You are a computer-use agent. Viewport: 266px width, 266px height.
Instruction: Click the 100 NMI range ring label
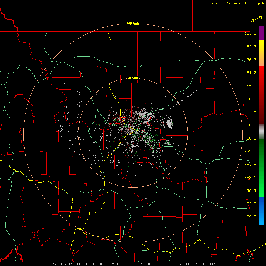tap(133, 23)
